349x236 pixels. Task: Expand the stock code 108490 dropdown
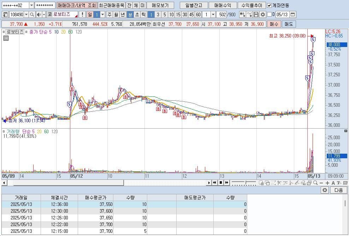point(26,14)
